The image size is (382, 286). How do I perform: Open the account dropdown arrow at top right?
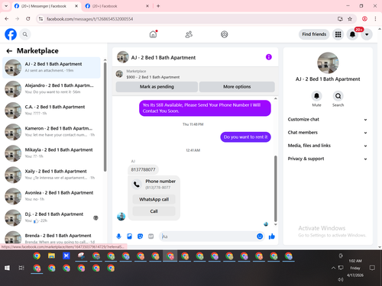pyautogui.click(x=367, y=34)
